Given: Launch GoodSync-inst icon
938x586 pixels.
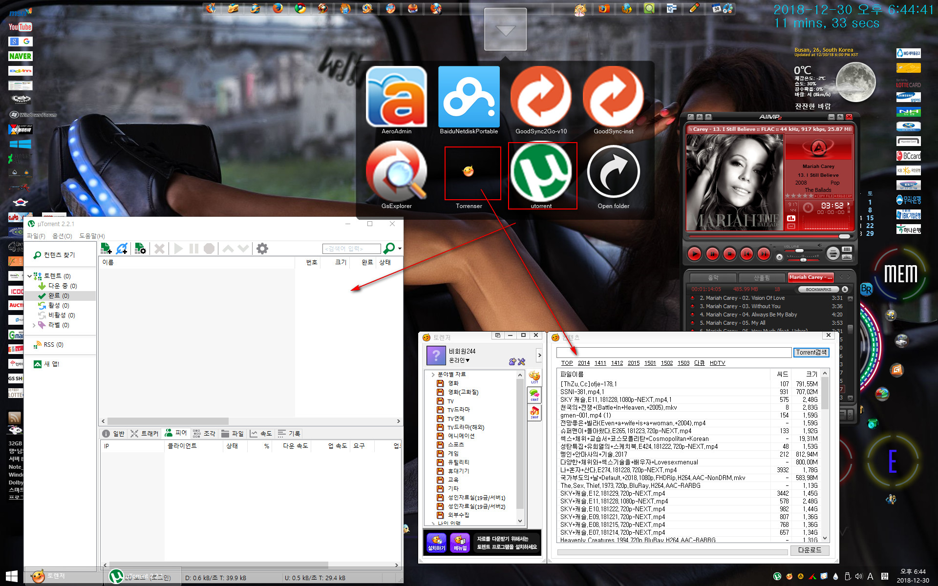Looking at the screenshot, I should pos(614,97).
